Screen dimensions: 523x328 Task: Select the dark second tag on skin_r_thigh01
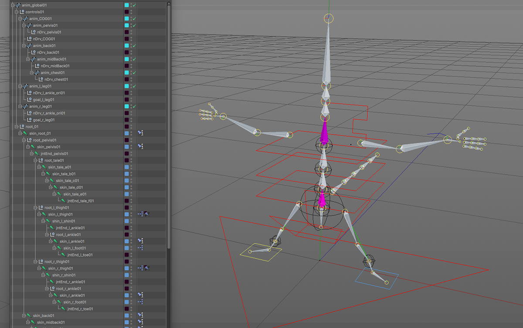(x=147, y=268)
